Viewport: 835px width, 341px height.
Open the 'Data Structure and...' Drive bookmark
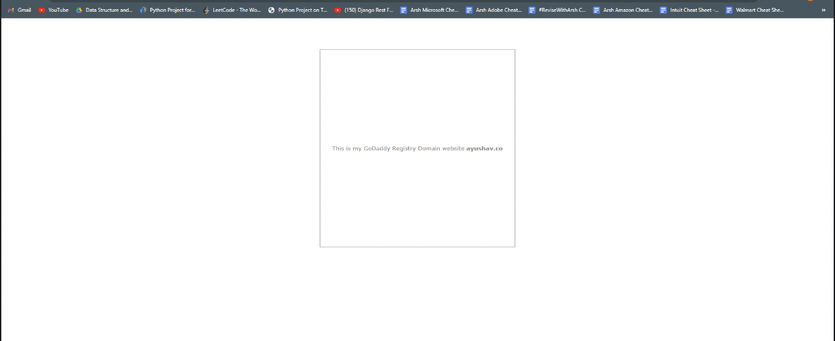pyautogui.click(x=104, y=10)
